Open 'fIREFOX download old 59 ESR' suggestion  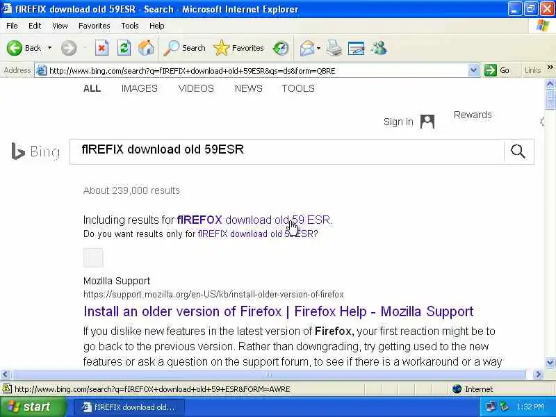pyautogui.click(x=254, y=220)
